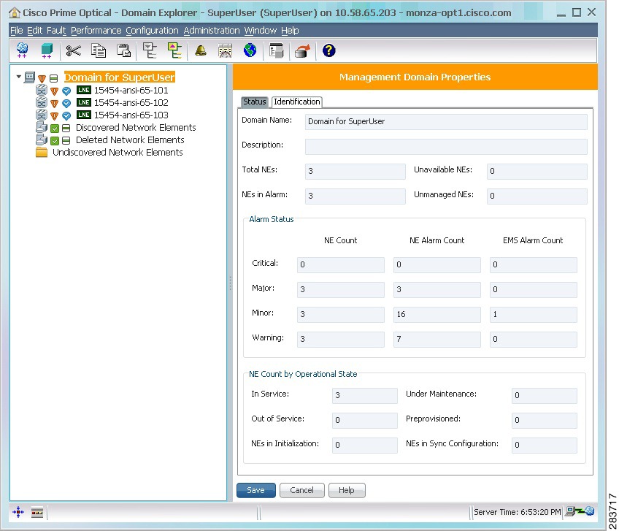
Task: Click the dashboard gauge toolbar icon
Action: 225,50
